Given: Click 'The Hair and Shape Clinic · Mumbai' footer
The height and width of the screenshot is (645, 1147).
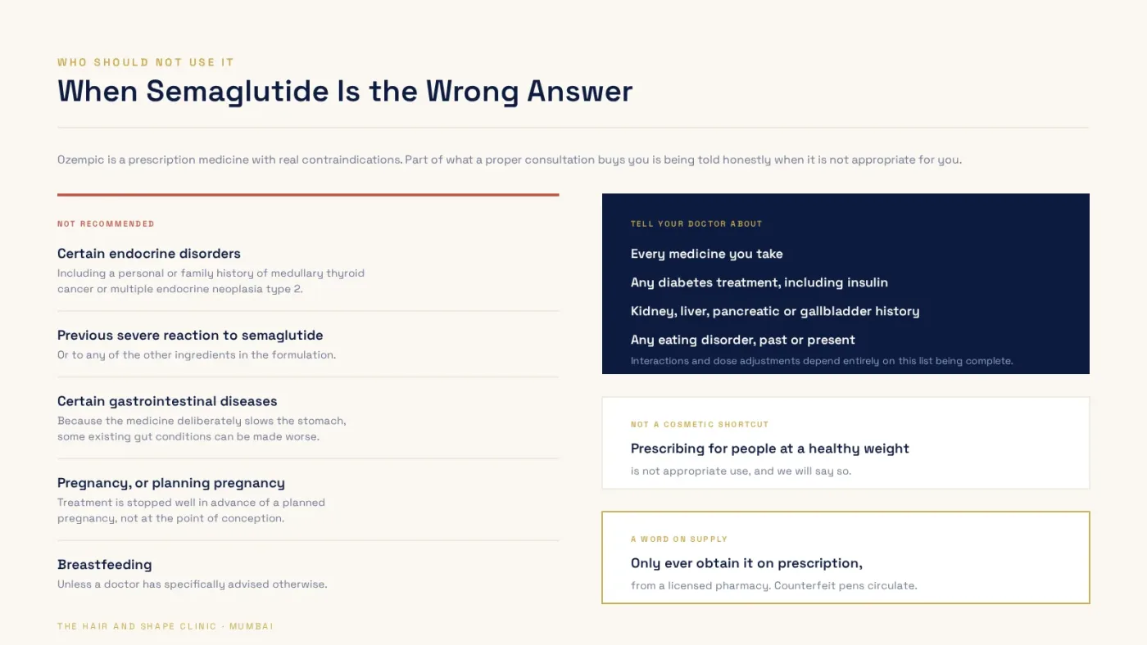Looking at the screenshot, I should point(165,626).
